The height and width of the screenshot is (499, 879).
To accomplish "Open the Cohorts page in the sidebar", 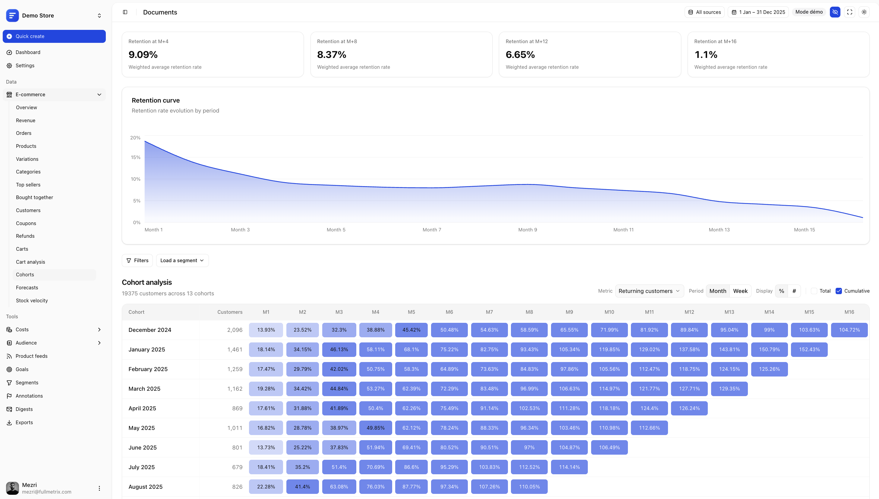I will [x=25, y=275].
